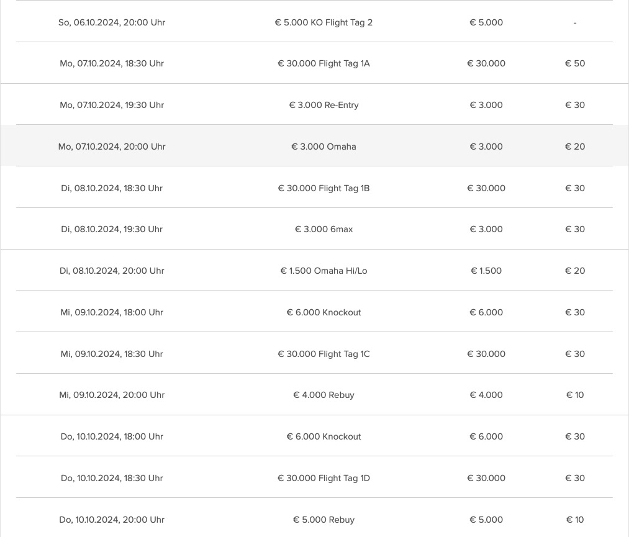Screen dimensions: 629x537
Task: Open the € 3.000 6max tournament
Action: (324, 229)
